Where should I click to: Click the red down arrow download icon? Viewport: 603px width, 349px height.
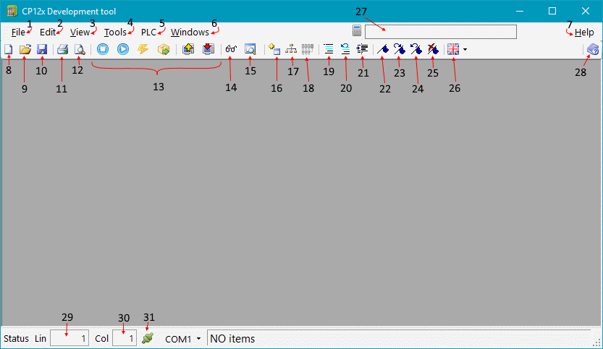click(x=208, y=49)
